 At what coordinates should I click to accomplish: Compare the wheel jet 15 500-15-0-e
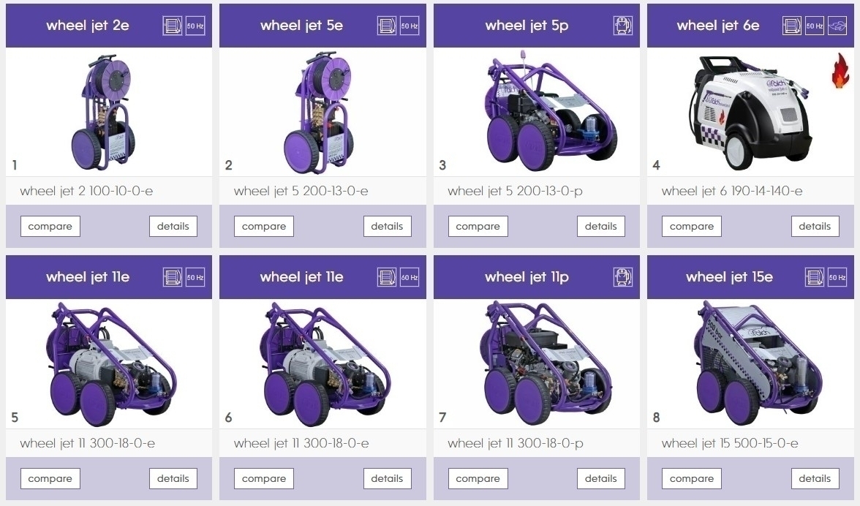tap(692, 479)
